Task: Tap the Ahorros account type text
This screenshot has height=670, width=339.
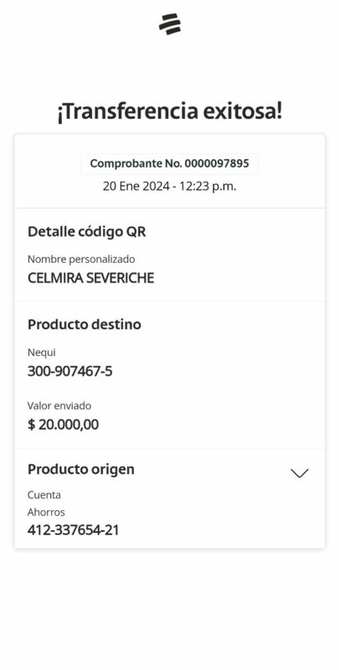Action: point(46,513)
